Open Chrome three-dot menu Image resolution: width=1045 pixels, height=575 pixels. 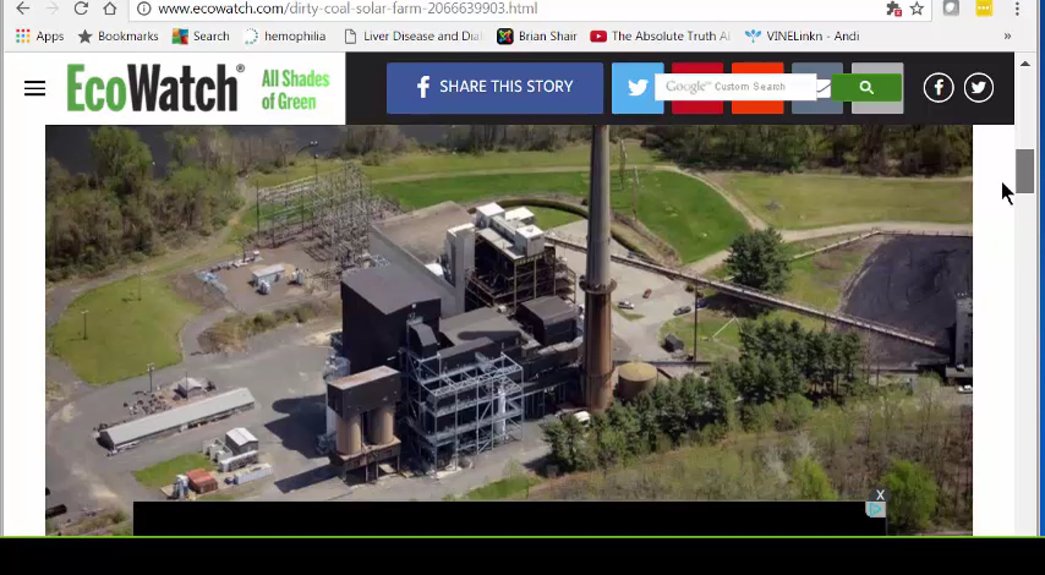point(1017,8)
